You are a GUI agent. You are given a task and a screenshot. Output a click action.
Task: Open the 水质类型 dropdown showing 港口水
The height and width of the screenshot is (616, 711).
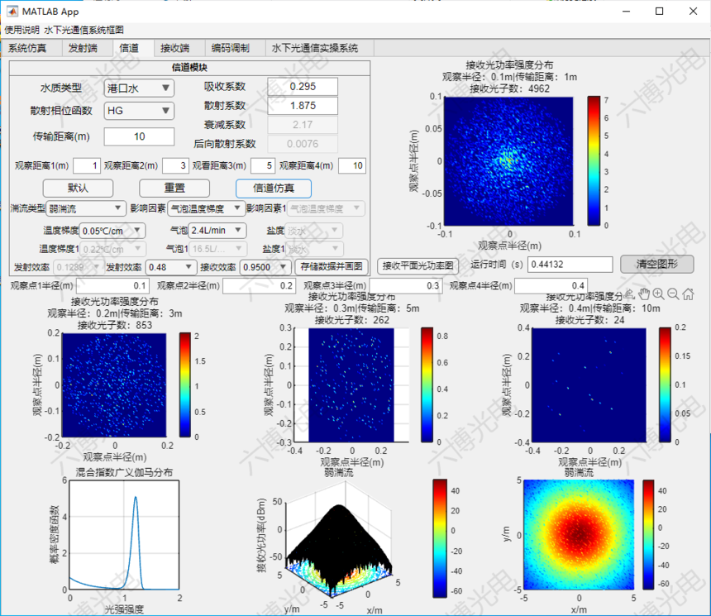pyautogui.click(x=139, y=88)
